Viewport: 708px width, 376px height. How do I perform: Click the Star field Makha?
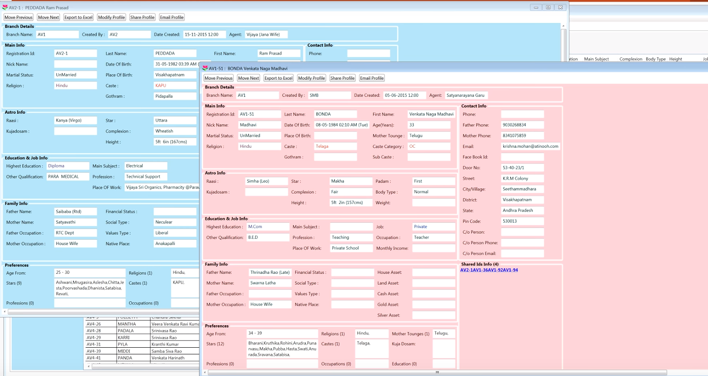tap(351, 181)
